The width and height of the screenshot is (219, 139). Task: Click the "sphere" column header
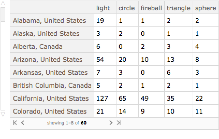pyautogui.click(x=206, y=8)
